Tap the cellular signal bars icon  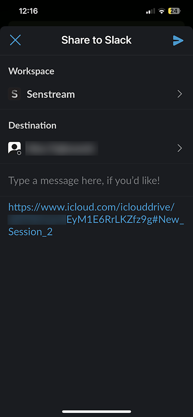150,11
